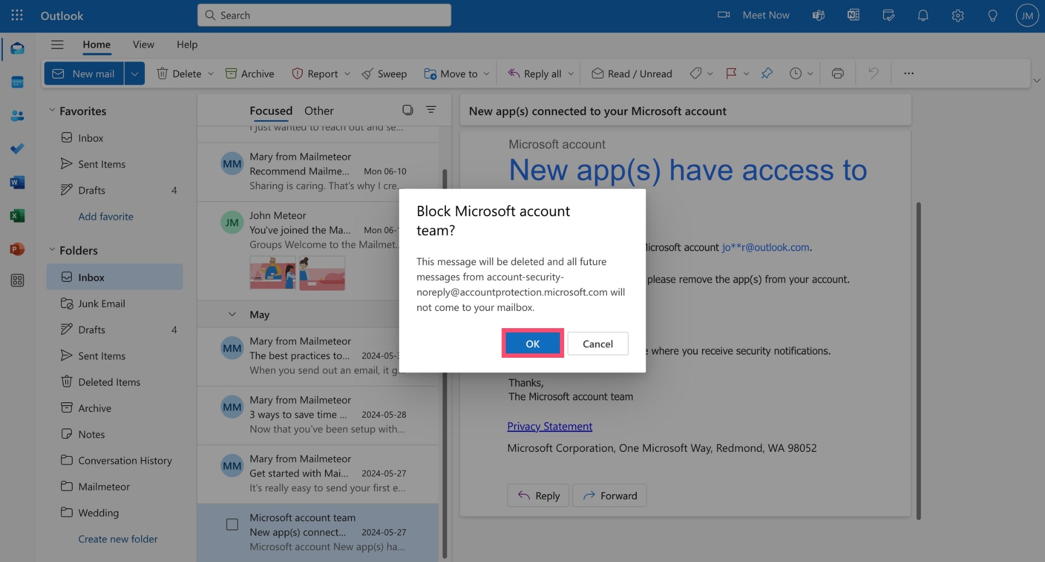This screenshot has height=562, width=1045.
Task: Select the Focused inbox tab
Action: point(271,110)
